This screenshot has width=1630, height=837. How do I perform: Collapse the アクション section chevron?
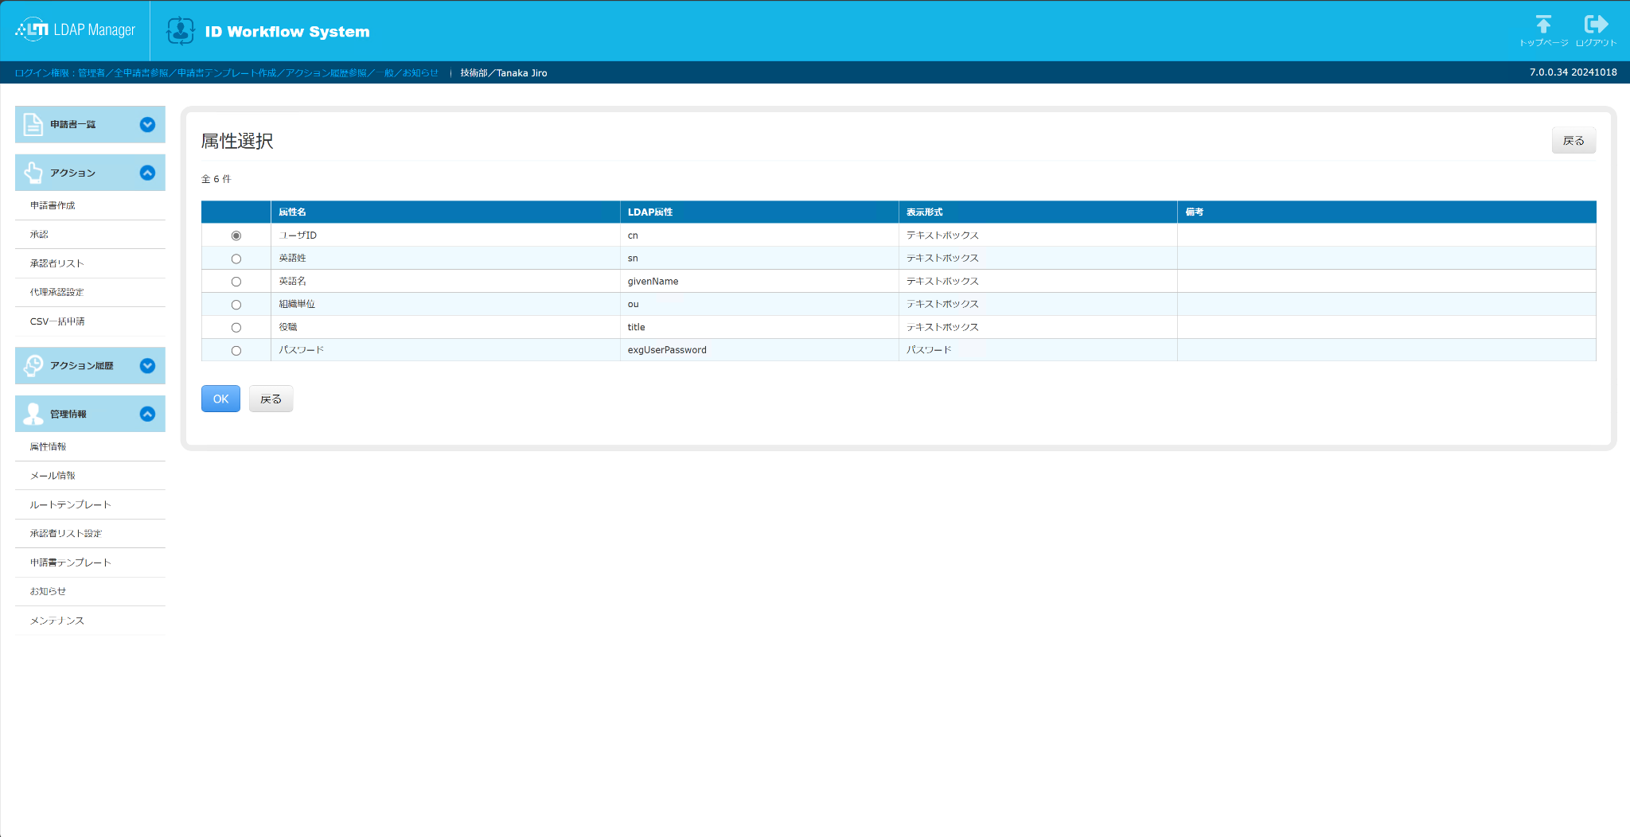(147, 173)
